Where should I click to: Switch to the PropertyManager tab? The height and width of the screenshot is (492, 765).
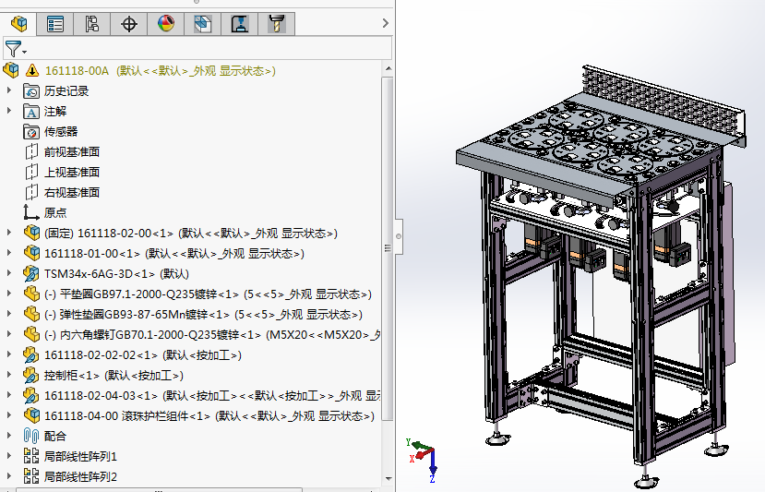(x=55, y=24)
